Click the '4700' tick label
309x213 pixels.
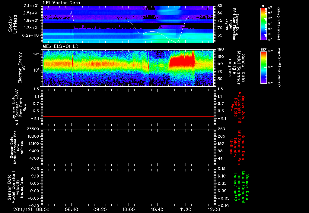[34, 158]
